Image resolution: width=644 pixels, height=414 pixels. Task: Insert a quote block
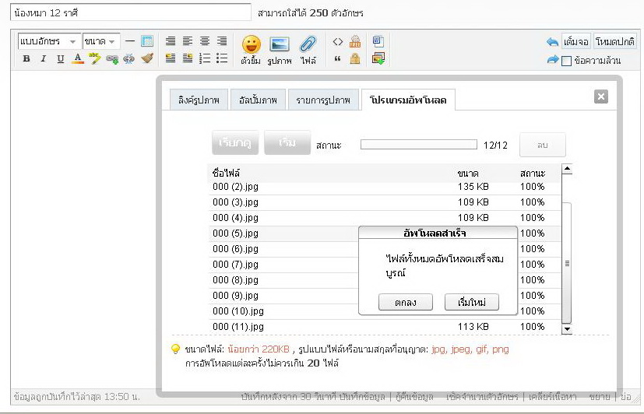pyautogui.click(x=338, y=58)
